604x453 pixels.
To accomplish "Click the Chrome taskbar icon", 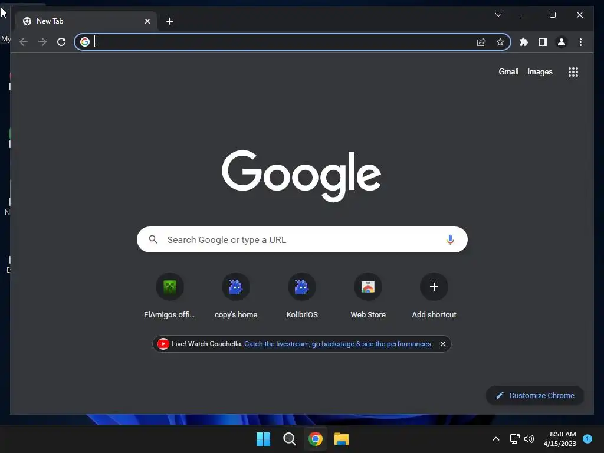I will coord(316,439).
